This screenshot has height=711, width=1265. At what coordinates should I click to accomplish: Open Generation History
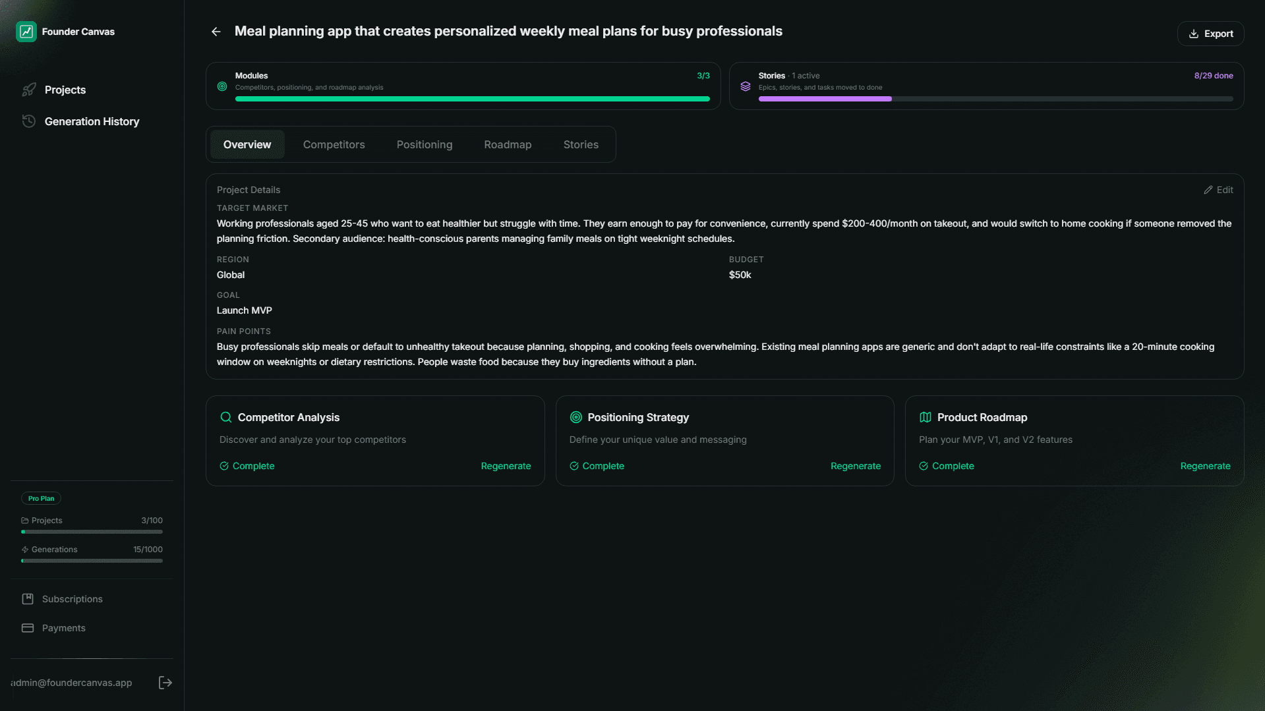(92, 121)
